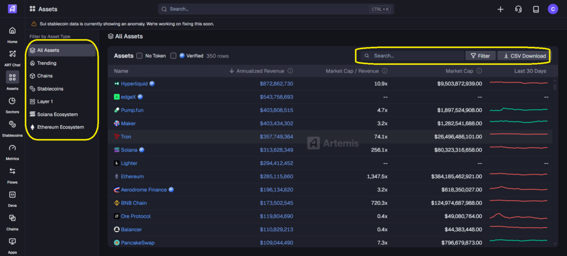Open the Filter options button

(480, 56)
